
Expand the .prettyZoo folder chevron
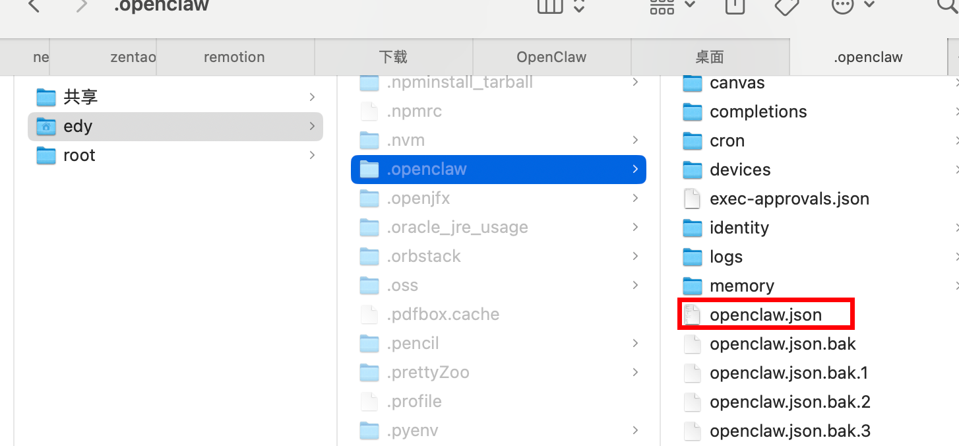click(x=634, y=372)
